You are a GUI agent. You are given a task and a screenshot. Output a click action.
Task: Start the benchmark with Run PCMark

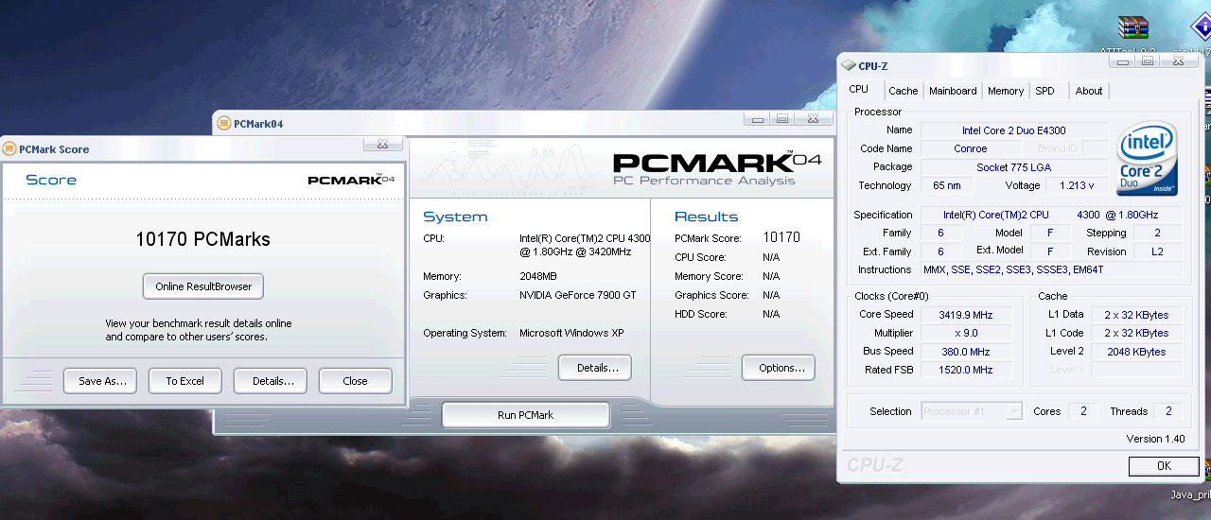[x=526, y=415]
